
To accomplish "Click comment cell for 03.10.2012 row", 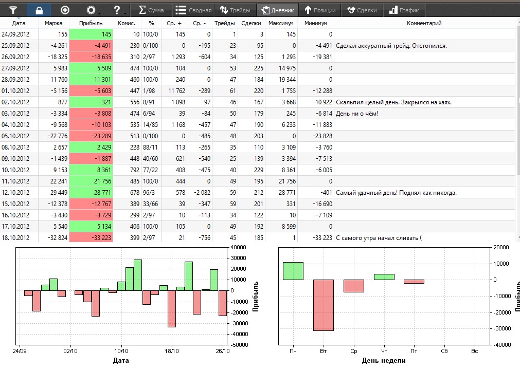I will [x=424, y=114].
